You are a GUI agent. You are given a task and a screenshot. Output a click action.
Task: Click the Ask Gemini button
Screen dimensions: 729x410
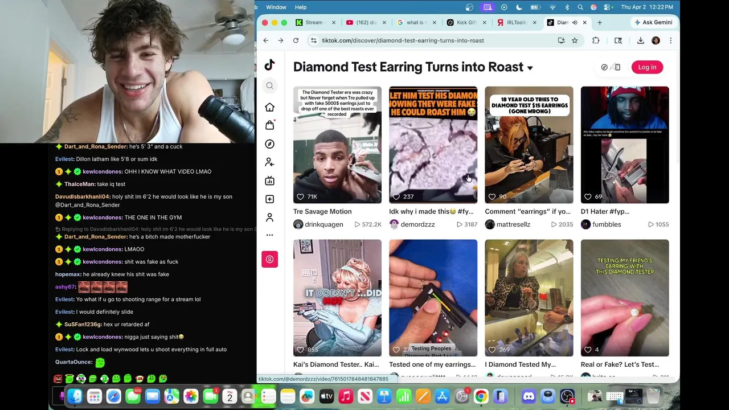653,22
